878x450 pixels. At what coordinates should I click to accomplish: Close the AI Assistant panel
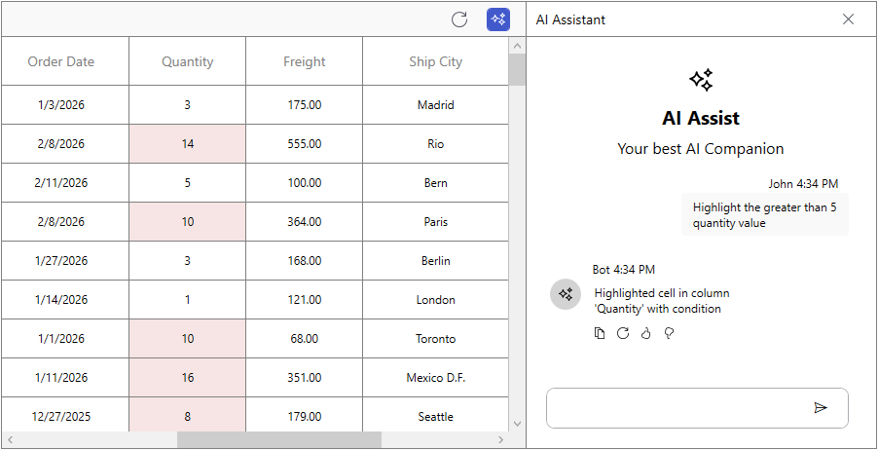tap(849, 19)
